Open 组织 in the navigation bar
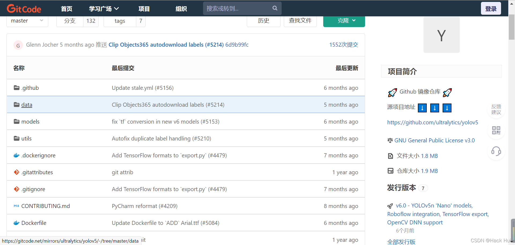 (x=181, y=9)
